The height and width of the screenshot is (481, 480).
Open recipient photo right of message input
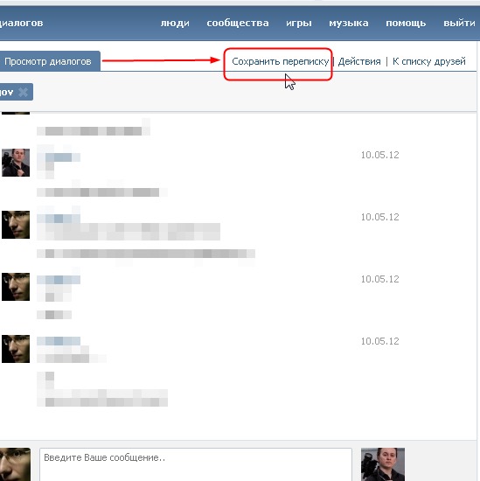click(x=383, y=464)
